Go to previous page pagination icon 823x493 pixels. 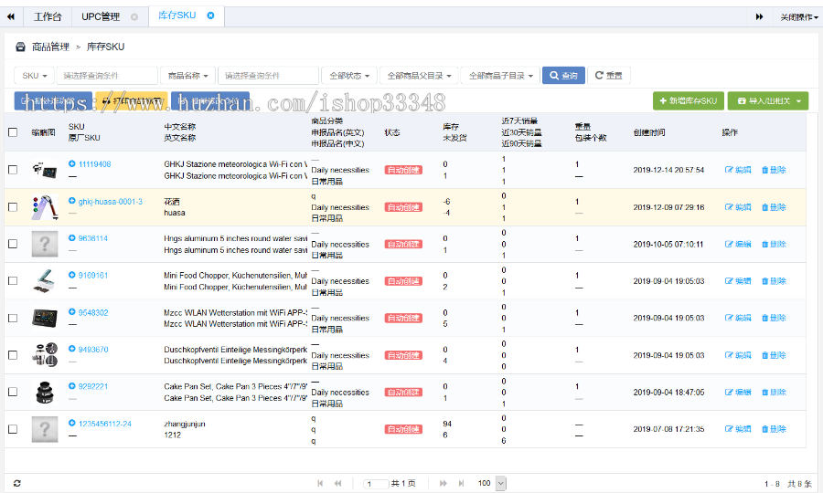pyautogui.click(x=338, y=483)
